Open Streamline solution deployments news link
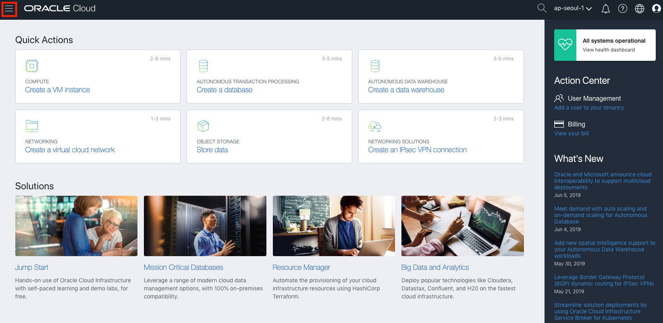This screenshot has width=663, height=323. click(x=601, y=311)
